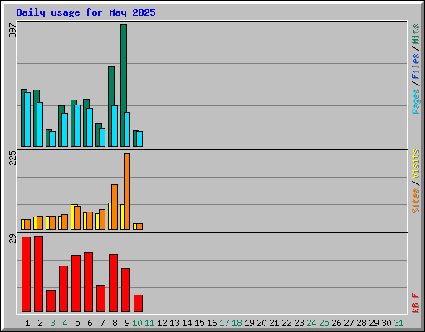Click day 20 on the x-axis

pos(261,323)
